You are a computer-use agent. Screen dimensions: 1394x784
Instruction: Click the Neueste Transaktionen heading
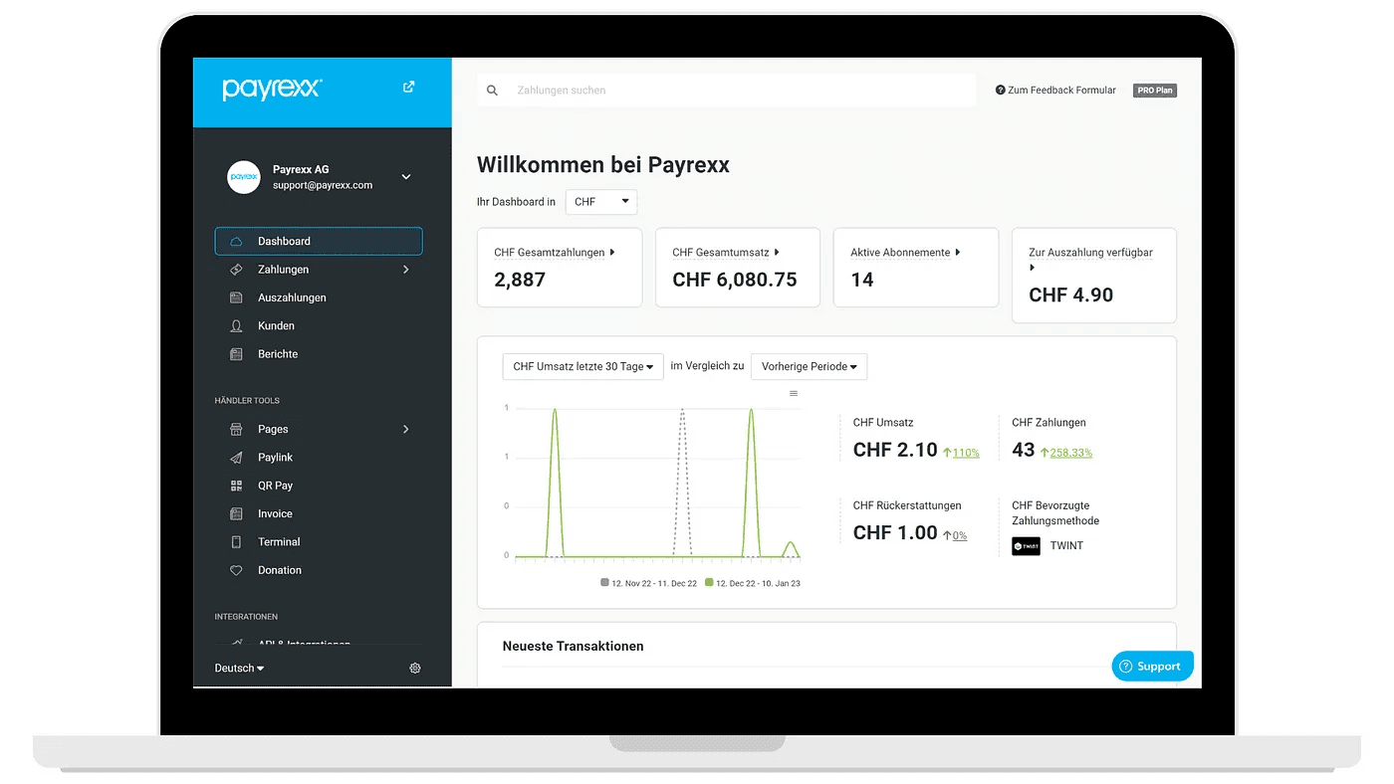574,647
